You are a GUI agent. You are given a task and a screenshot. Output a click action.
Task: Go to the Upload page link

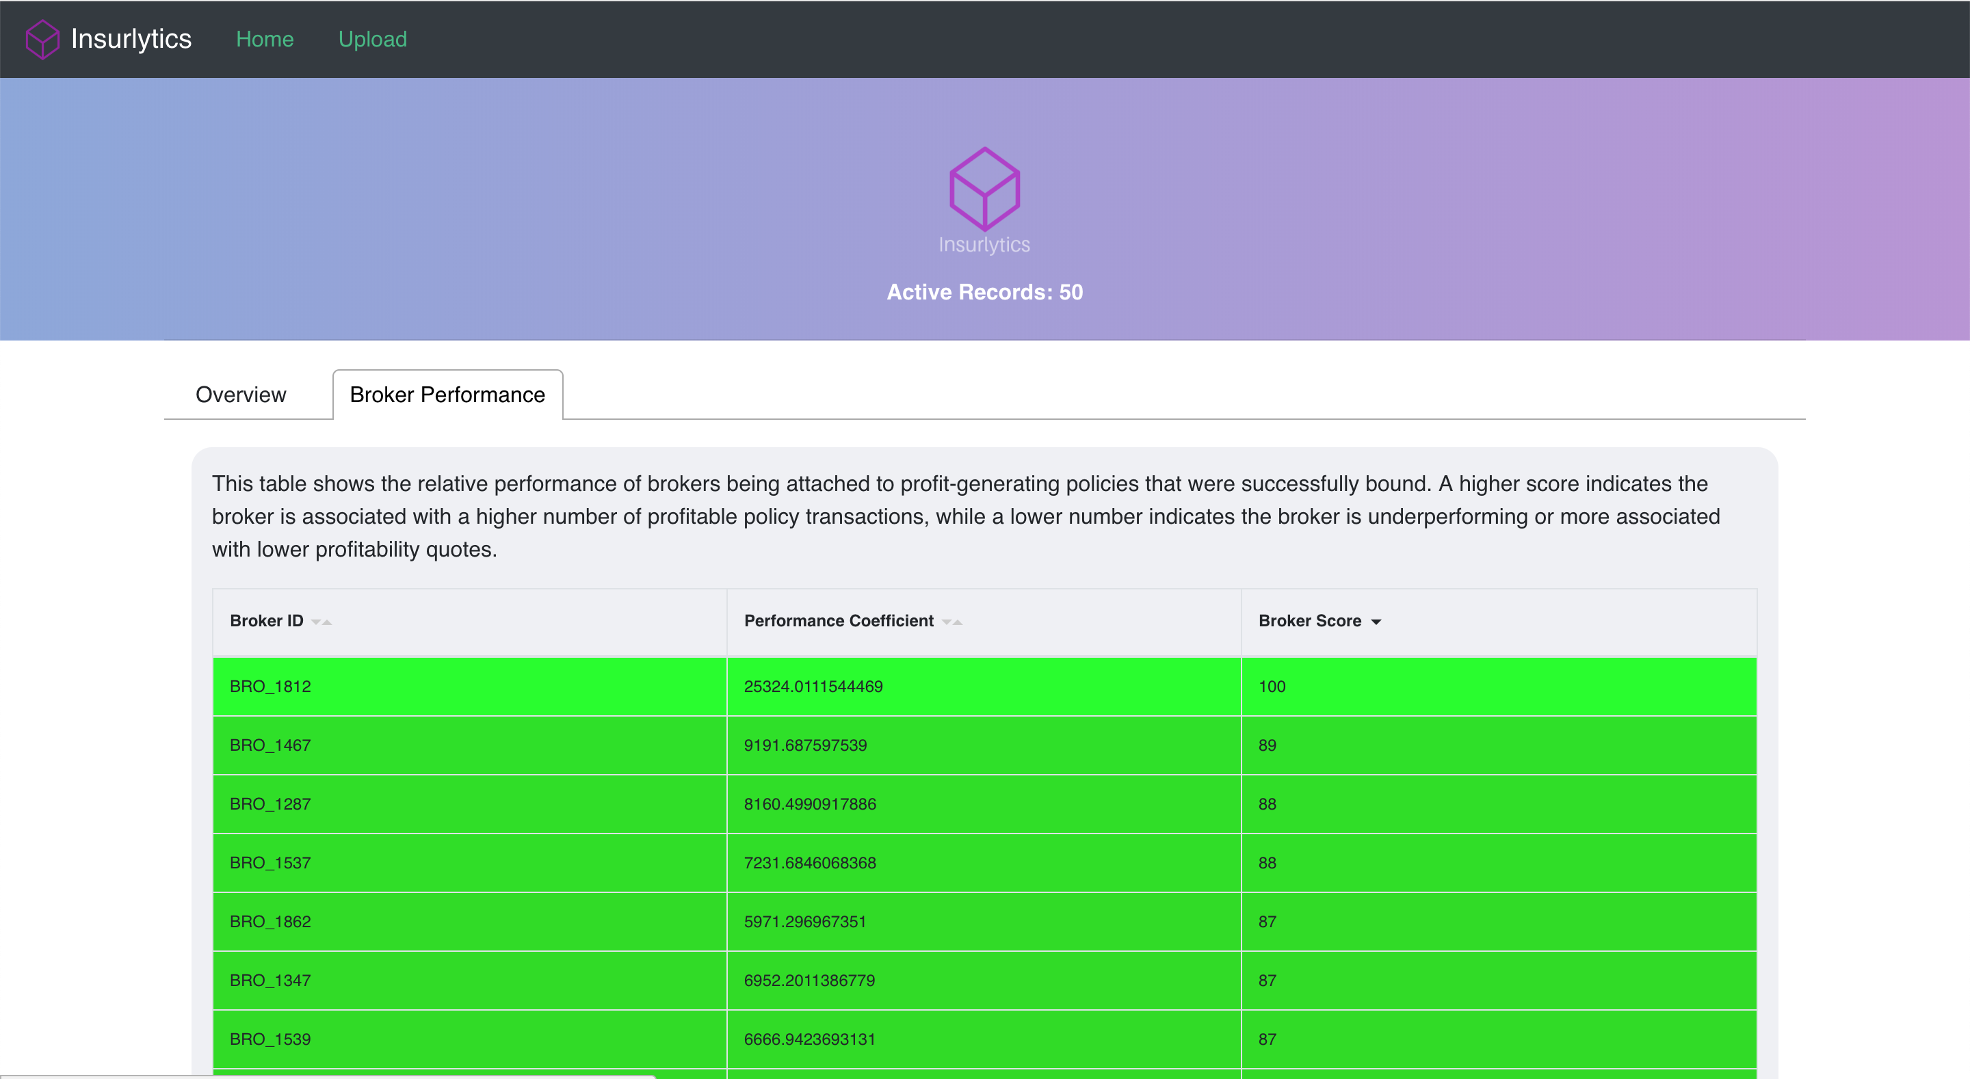[372, 39]
